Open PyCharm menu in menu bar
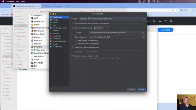The image size is (196, 110). click(10, 1)
